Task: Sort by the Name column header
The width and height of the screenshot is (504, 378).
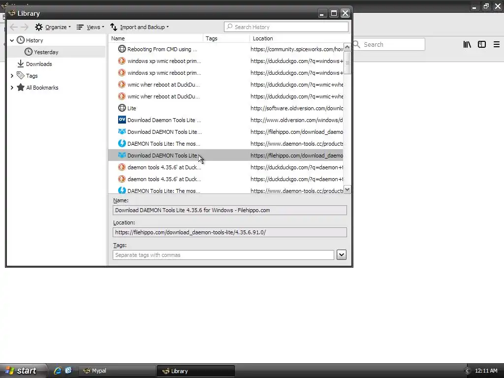Action: 156,38
